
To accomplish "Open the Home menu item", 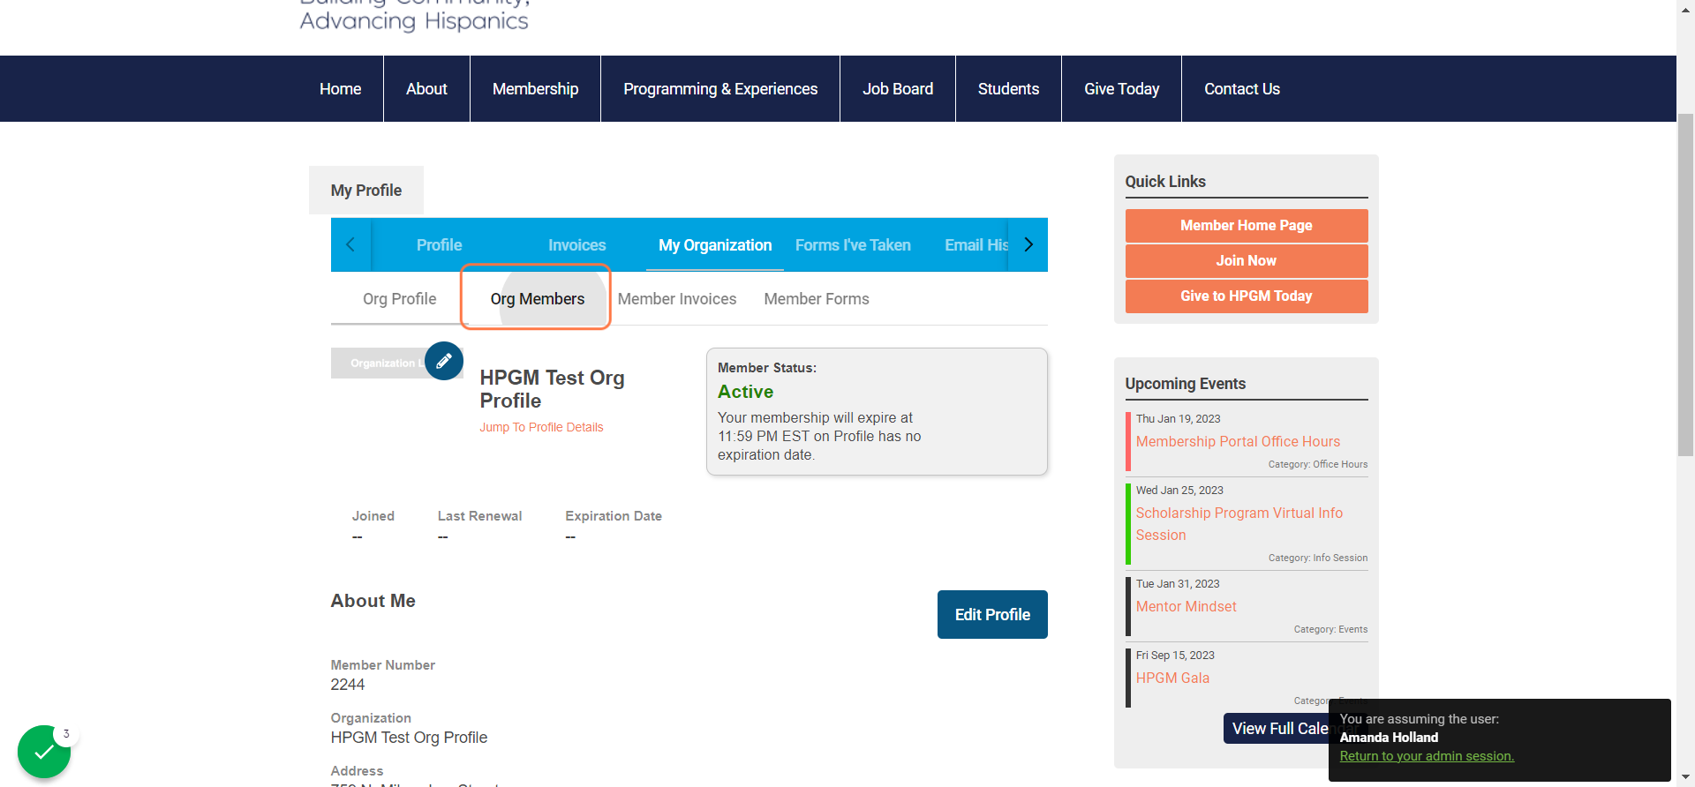I will click(340, 89).
